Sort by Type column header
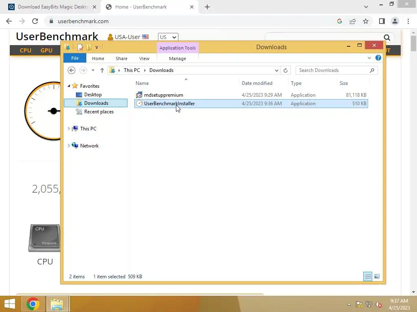 tap(296, 83)
